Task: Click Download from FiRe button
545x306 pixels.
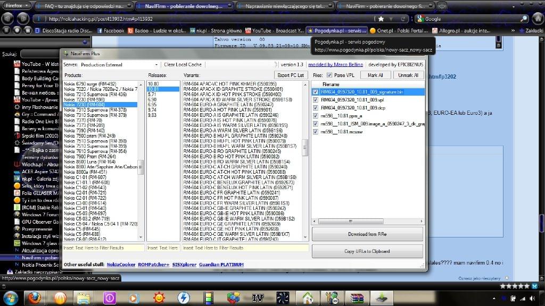Action: [367, 234]
